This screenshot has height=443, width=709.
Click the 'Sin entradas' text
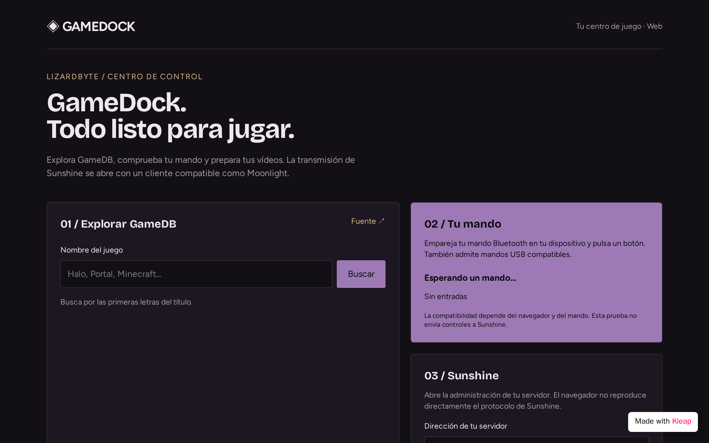point(446,297)
